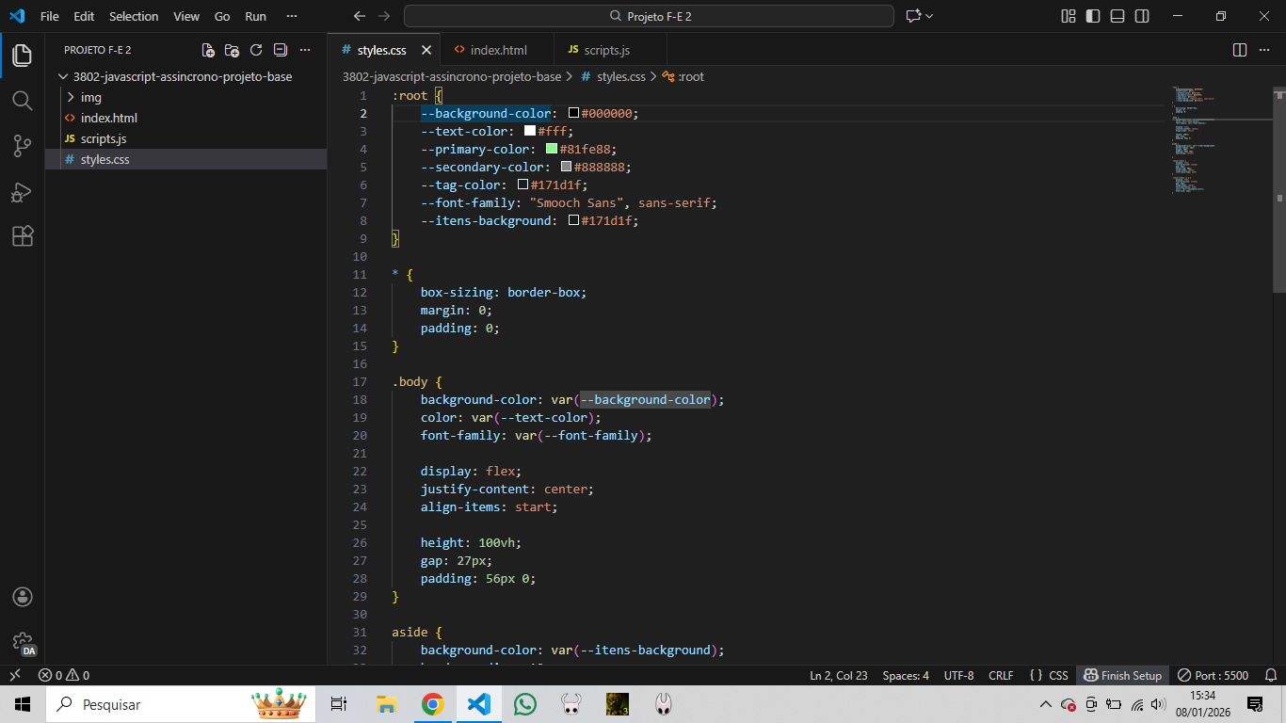Image resolution: width=1286 pixels, height=723 pixels.
Task: Open the editor More Actions ellipsis menu
Action: (x=1266, y=50)
